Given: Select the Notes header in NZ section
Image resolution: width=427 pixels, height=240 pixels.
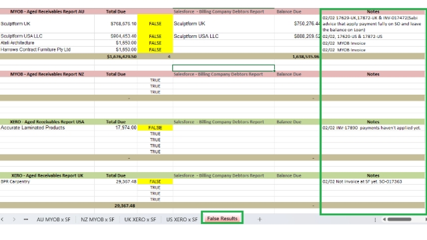Looking at the screenshot, I should tap(373, 74).
